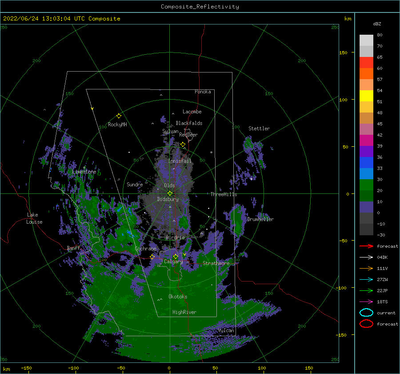The height and width of the screenshot is (374, 400).
Task: Click the Vulcan town label
Action: 226,330
